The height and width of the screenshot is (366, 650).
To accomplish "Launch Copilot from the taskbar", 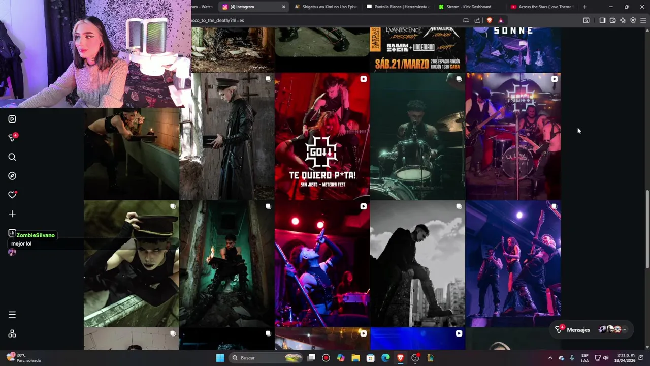I will (341, 358).
